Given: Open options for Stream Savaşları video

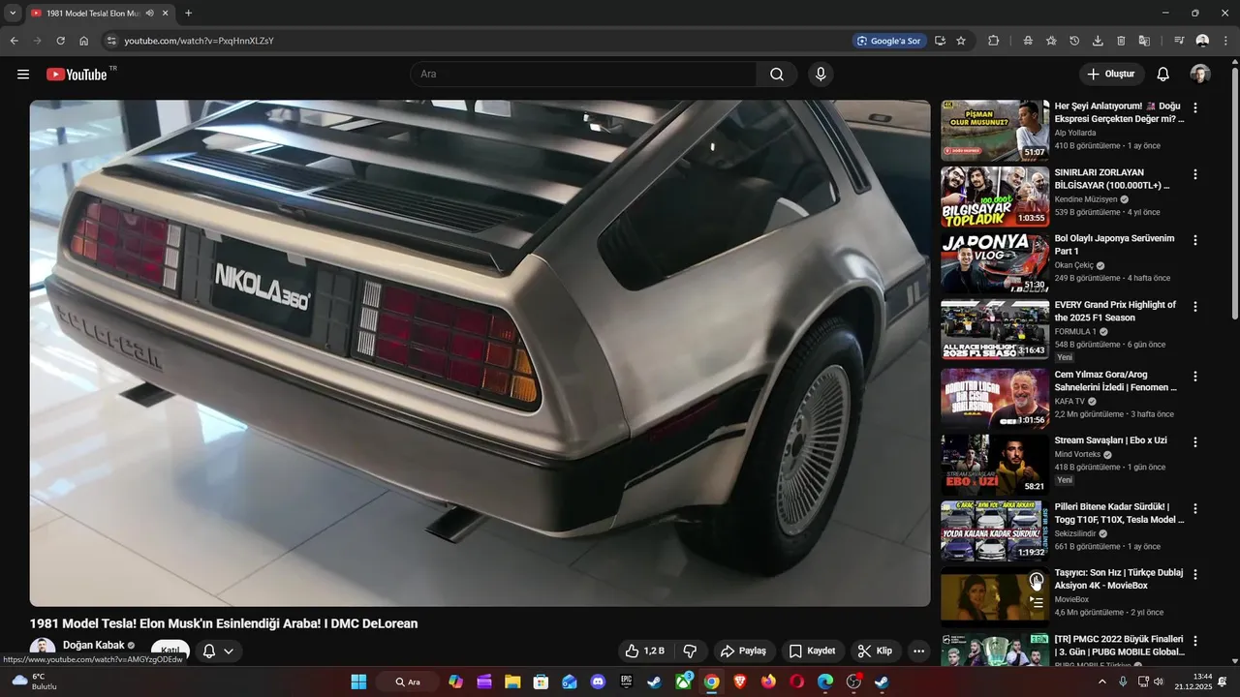Looking at the screenshot, I should [1194, 441].
